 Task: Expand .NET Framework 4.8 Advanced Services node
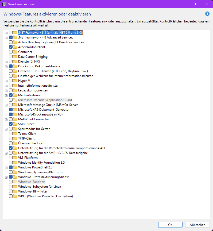[6, 38]
